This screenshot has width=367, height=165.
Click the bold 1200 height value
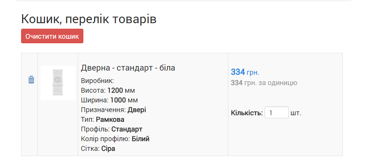[x=115, y=91]
